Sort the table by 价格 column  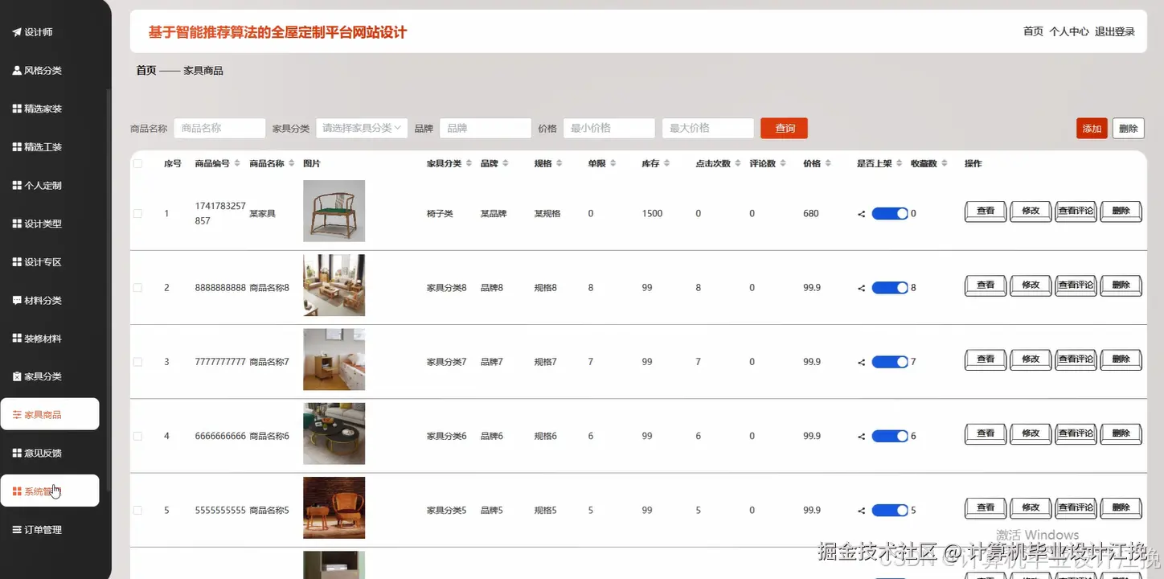click(x=827, y=163)
